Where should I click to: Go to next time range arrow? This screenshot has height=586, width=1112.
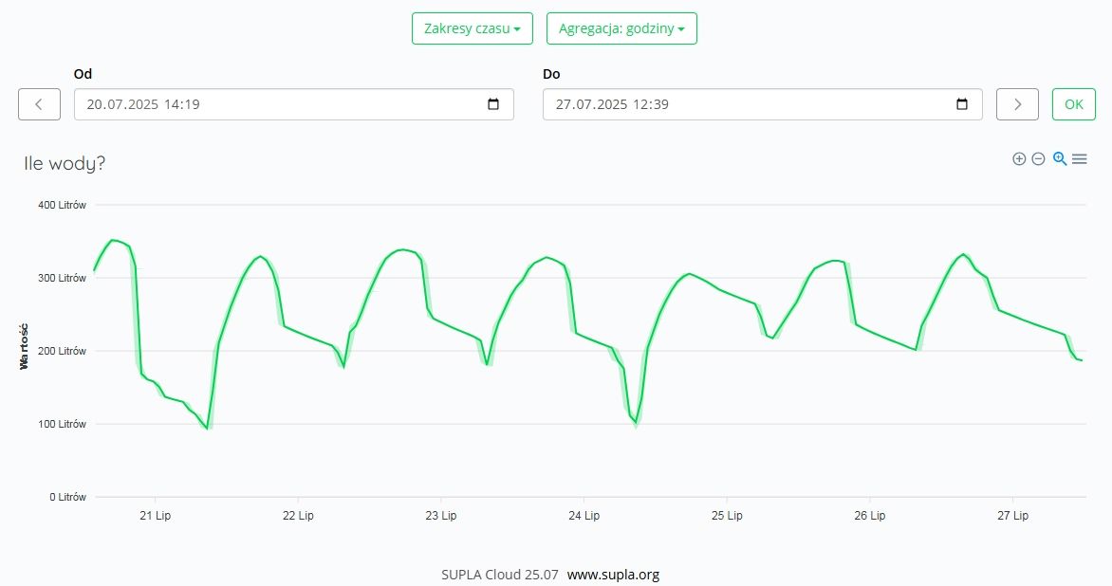coord(1017,104)
